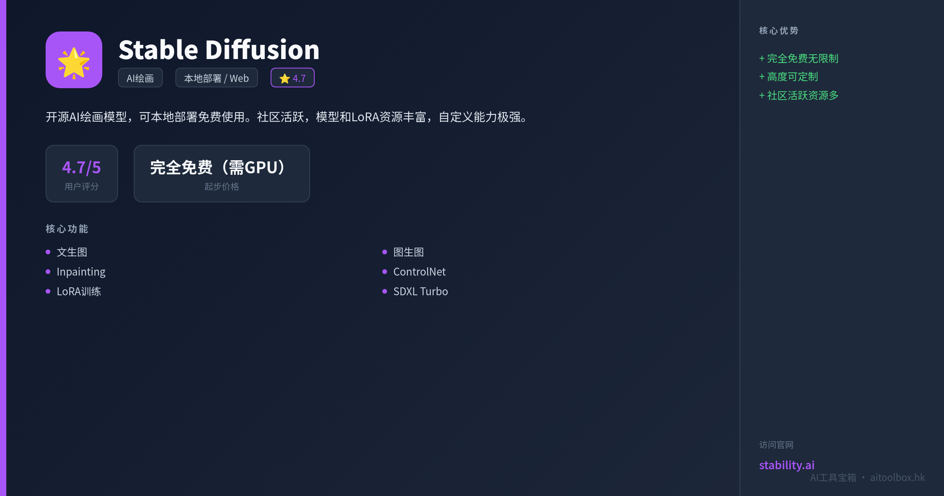The width and height of the screenshot is (944, 496).
Task: Switch to the 用户评分 rating panel
Action: 81,187
